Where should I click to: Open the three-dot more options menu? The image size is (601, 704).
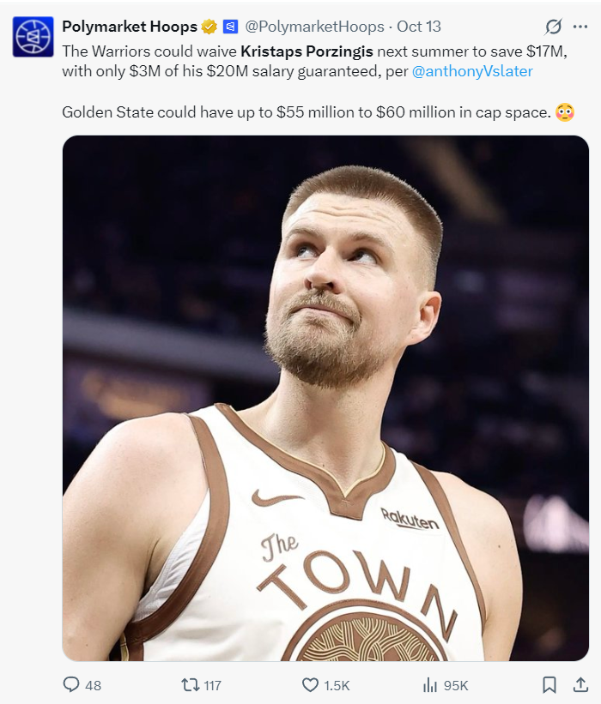(x=580, y=27)
